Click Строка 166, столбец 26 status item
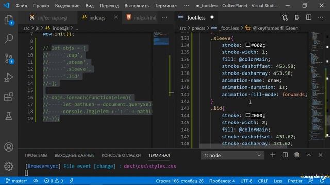330x185 pixels. click(x=179, y=181)
